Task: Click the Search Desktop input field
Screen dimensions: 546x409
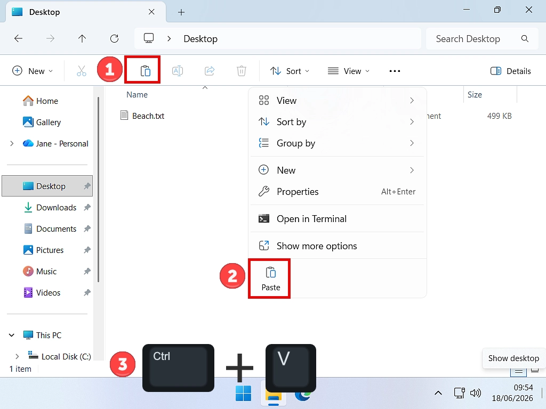Action: click(x=482, y=38)
